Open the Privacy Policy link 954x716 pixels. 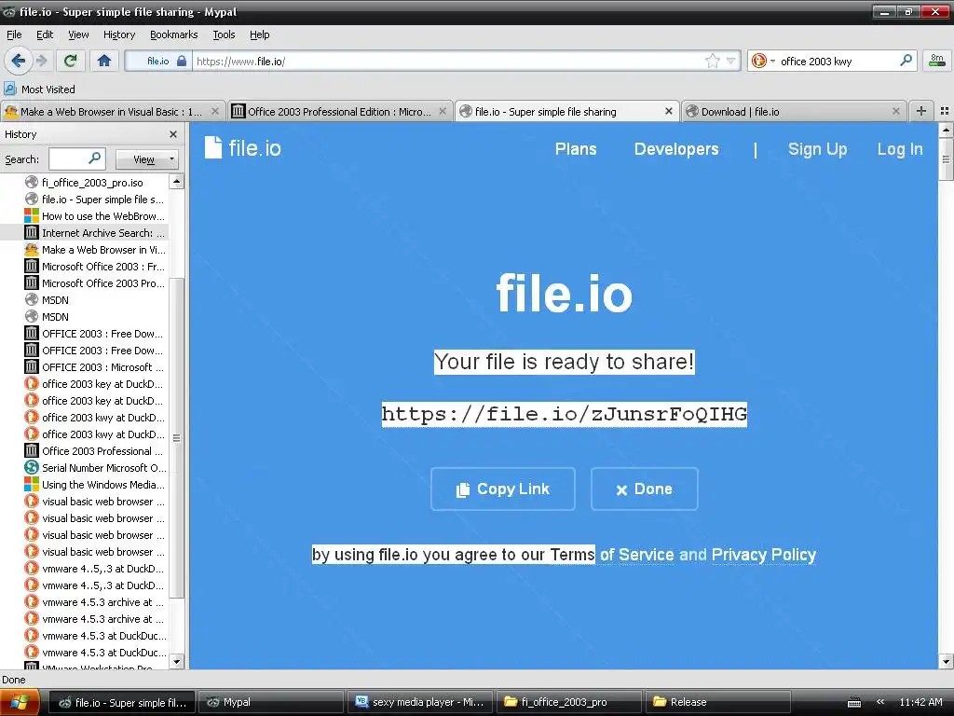coord(764,555)
